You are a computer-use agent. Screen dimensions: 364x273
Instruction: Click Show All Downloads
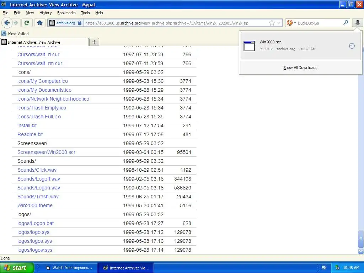tap(300, 68)
